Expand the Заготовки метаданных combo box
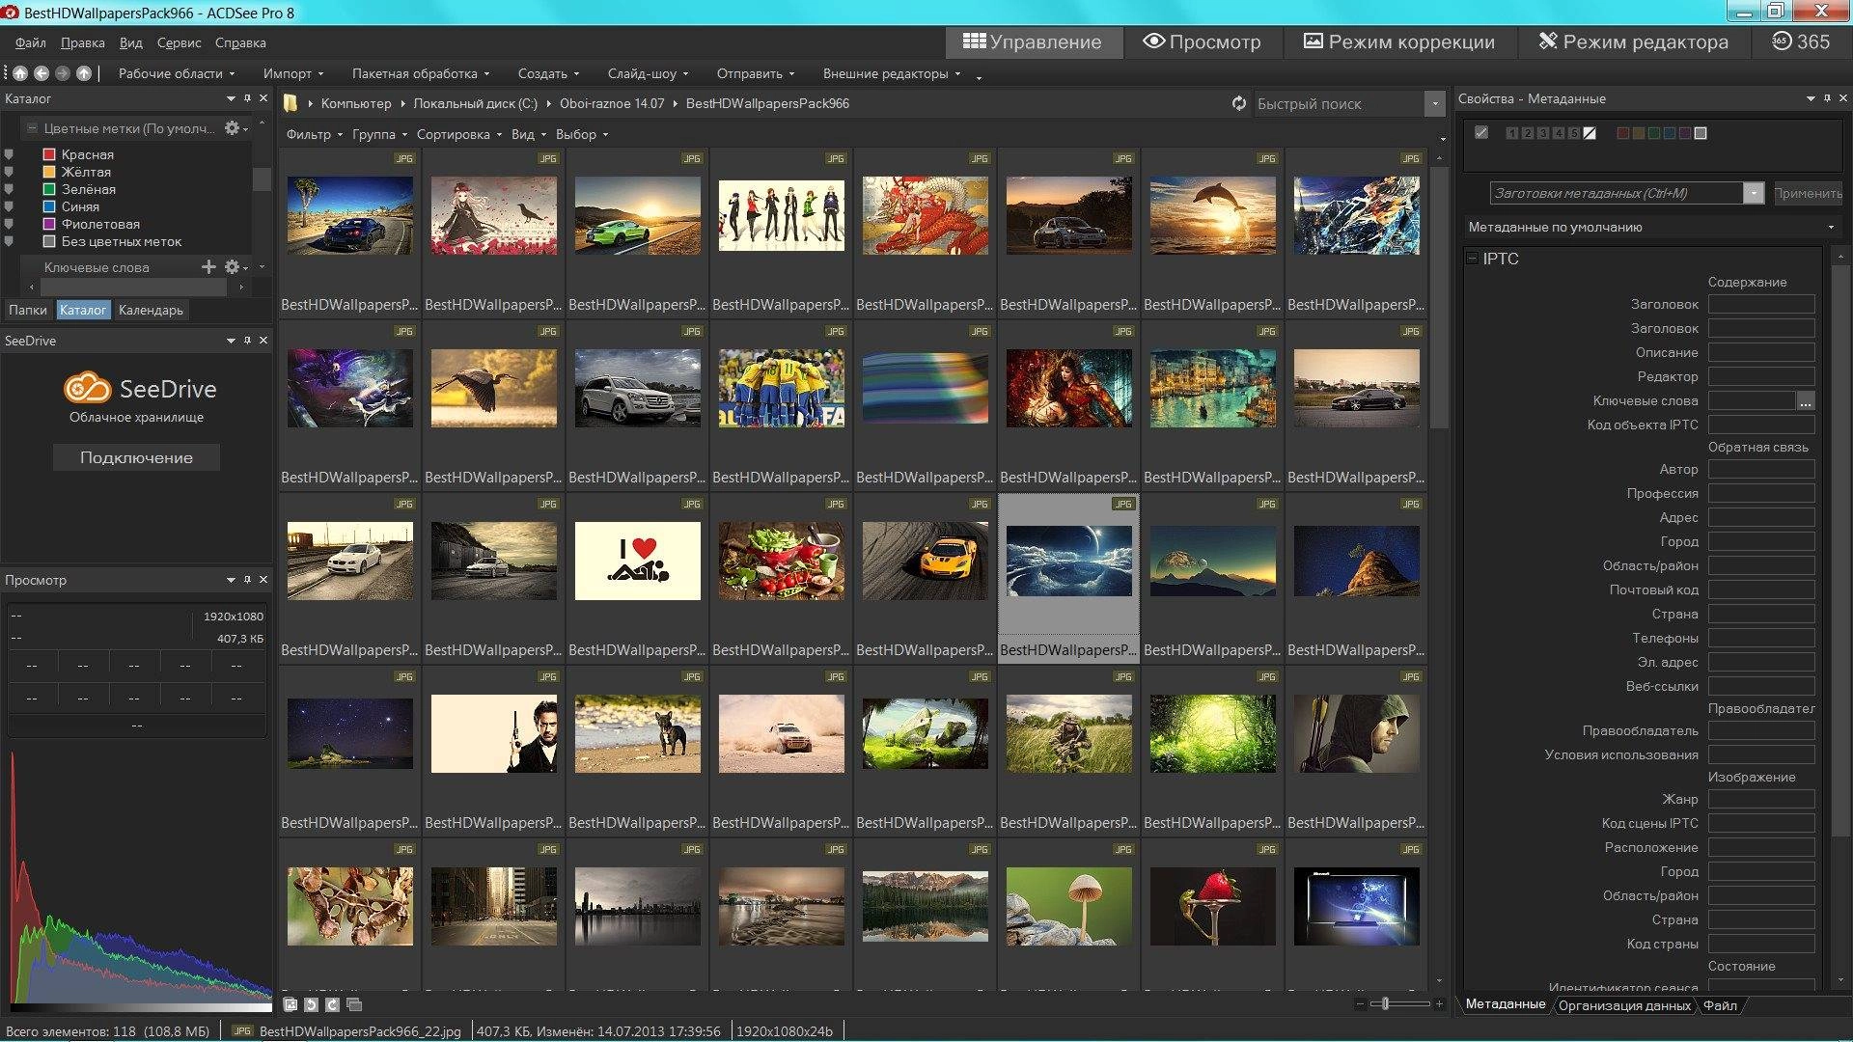The image size is (1853, 1042). [x=1754, y=193]
